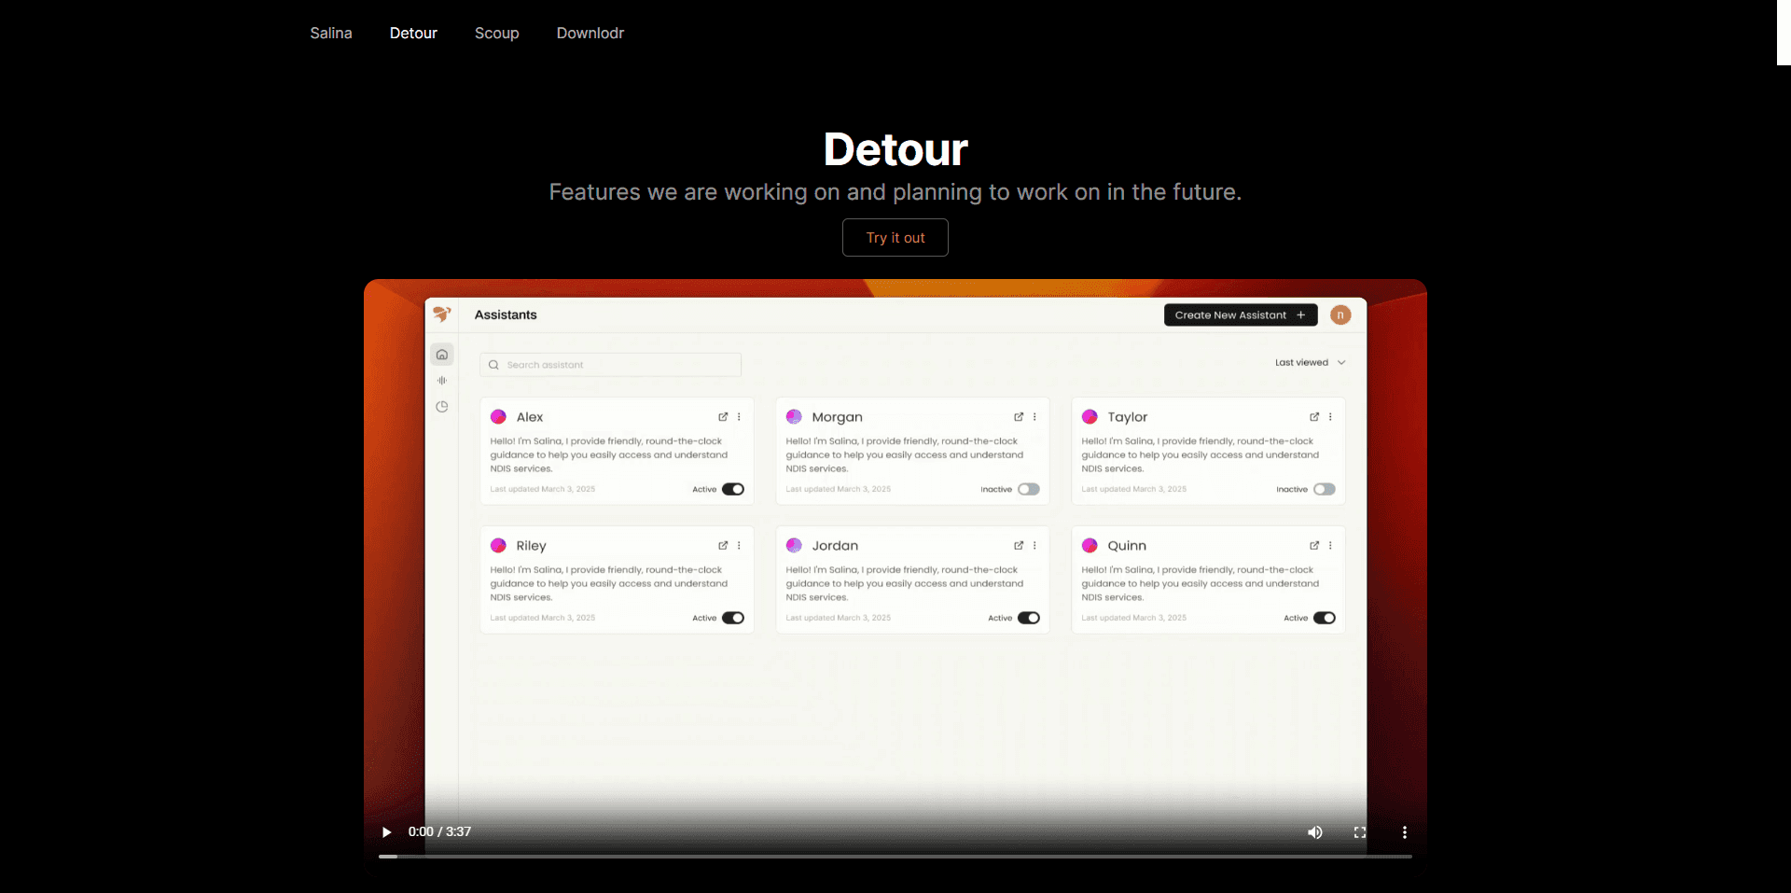
Task: Deactivate the Alex assistant toggle
Action: (732, 489)
